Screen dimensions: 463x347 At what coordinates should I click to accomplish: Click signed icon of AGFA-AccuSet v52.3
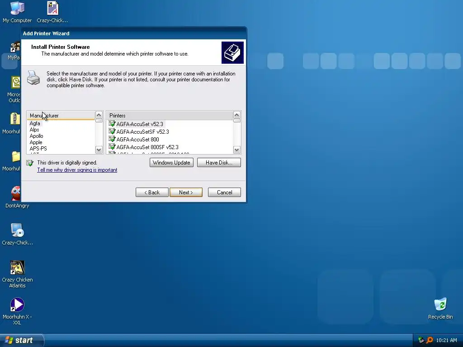112,124
